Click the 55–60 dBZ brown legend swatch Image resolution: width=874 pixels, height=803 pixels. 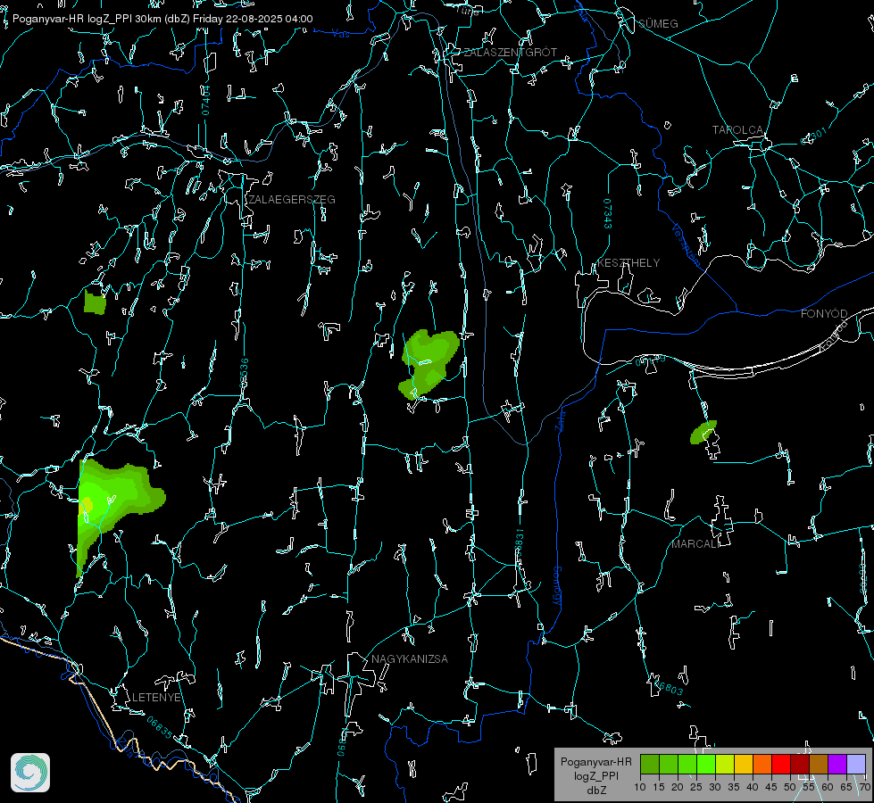coord(819,764)
